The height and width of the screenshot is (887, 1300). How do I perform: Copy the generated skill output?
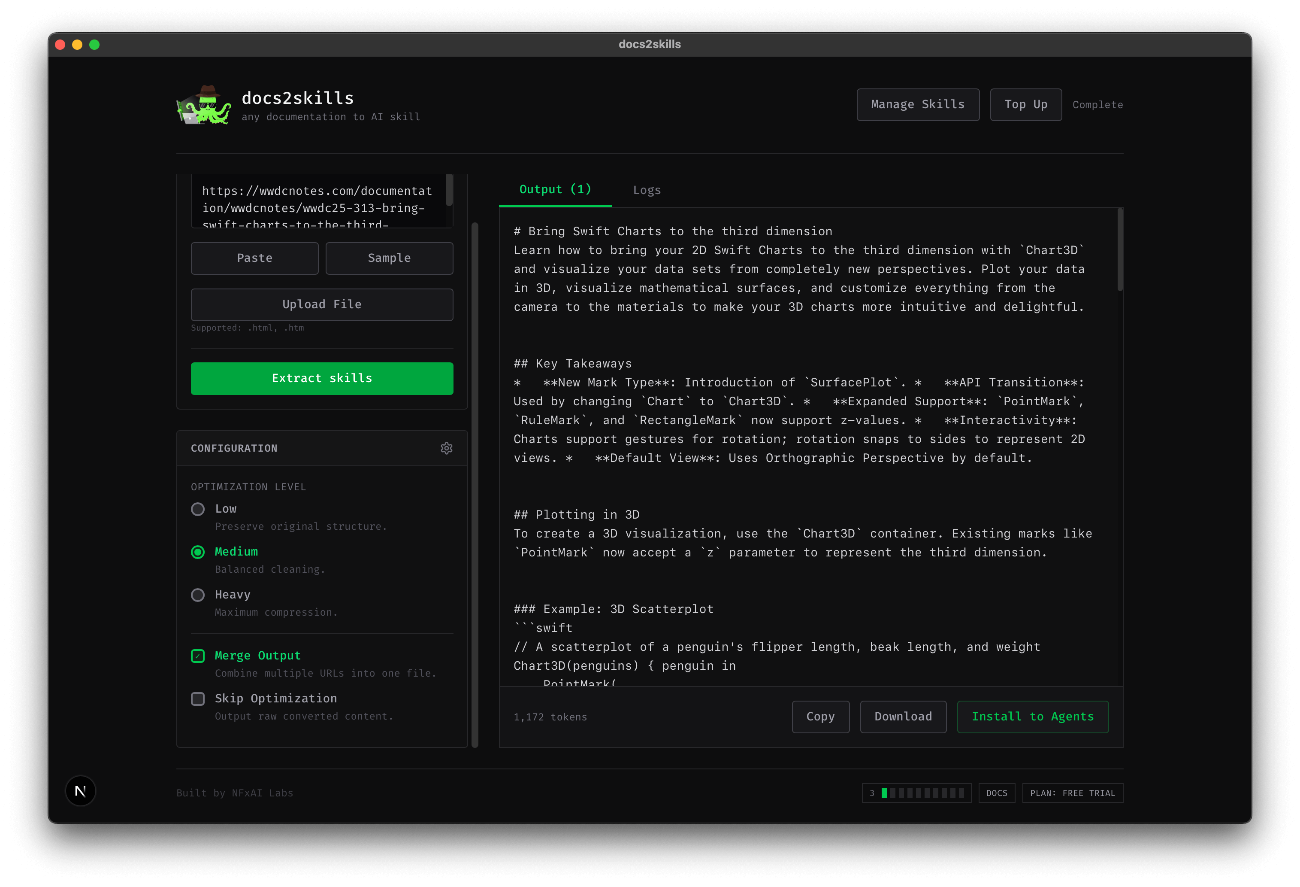(x=821, y=716)
